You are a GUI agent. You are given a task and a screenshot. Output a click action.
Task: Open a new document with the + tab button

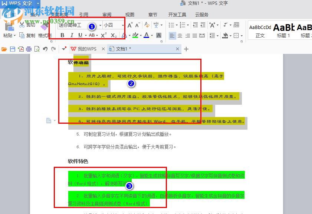tap(186, 49)
